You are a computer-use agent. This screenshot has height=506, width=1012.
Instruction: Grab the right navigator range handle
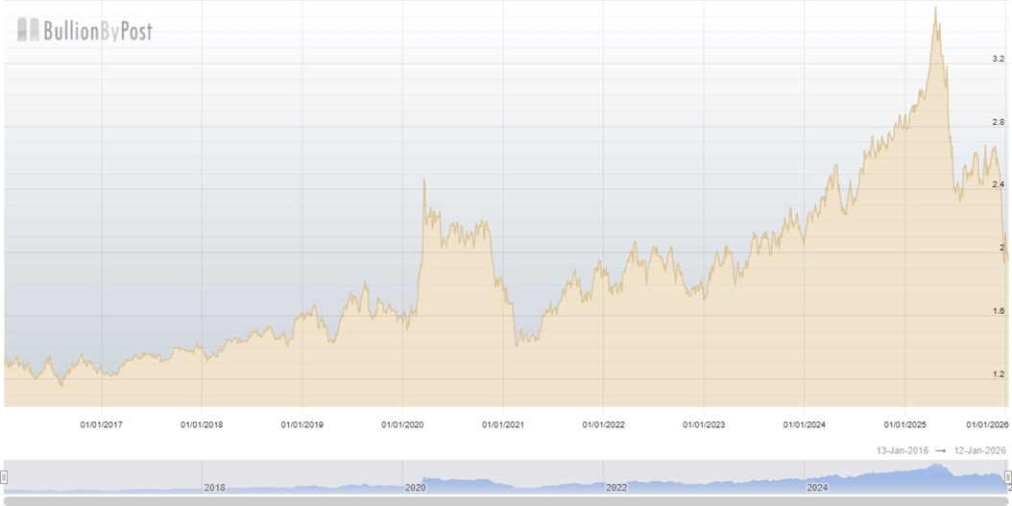[x=1007, y=477]
